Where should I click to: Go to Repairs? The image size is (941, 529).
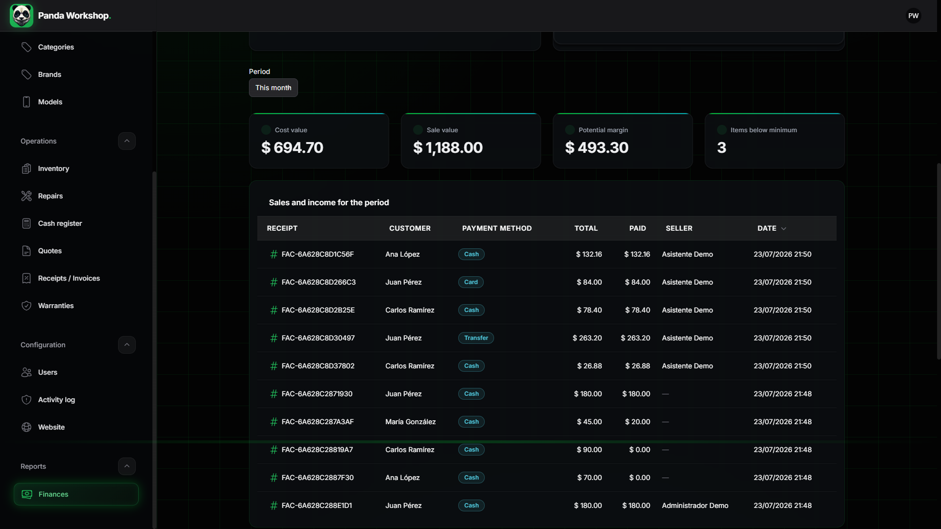[76, 196]
